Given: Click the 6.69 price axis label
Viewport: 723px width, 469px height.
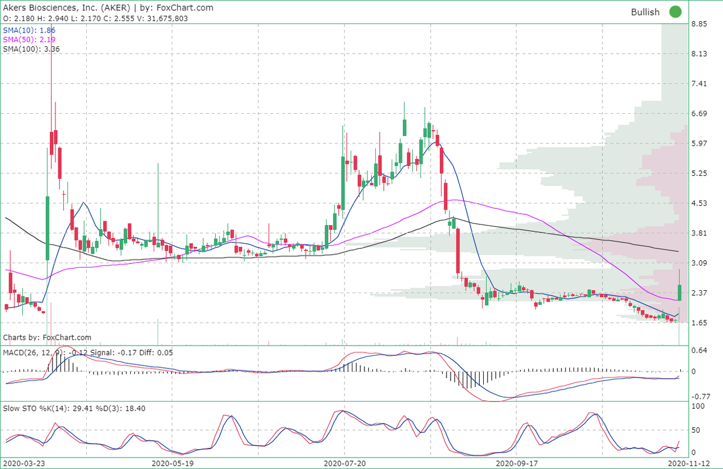Looking at the screenshot, I should pyautogui.click(x=699, y=114).
